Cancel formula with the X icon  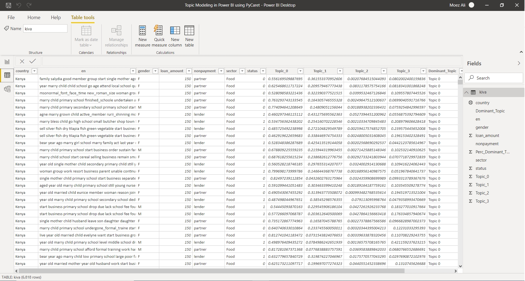click(22, 61)
